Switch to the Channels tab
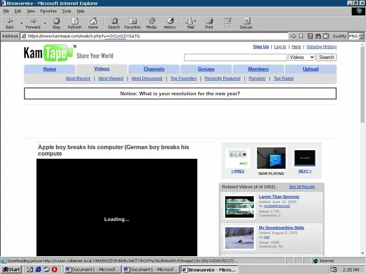The height and width of the screenshot is (274, 366). click(154, 69)
